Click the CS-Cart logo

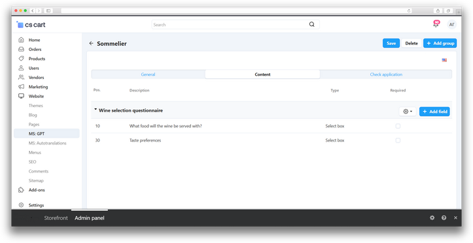(31, 25)
